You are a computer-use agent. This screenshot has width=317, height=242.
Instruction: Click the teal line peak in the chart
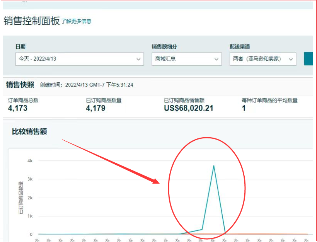point(214,166)
